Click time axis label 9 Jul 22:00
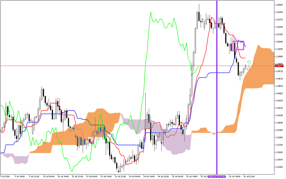Image resolution: width=286 pixels, height=179 pixels. coord(34,177)
